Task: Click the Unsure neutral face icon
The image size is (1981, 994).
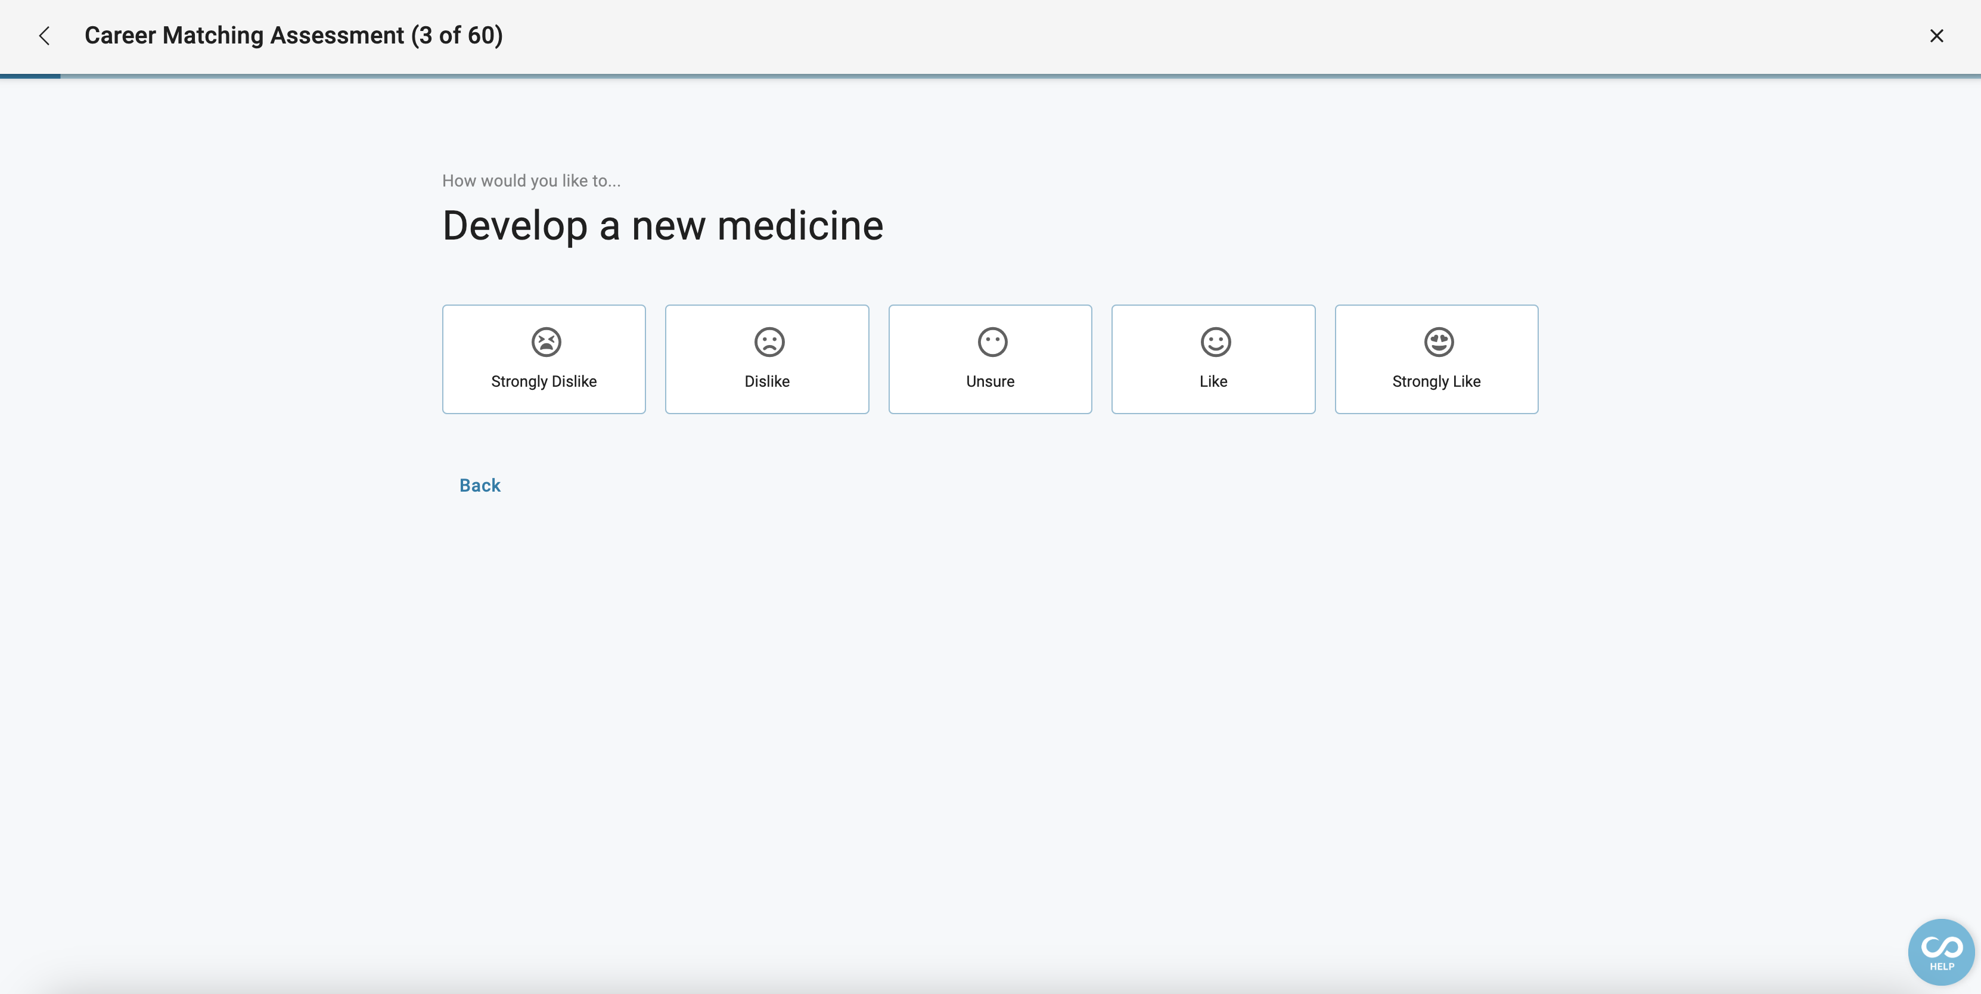Action: 992,342
